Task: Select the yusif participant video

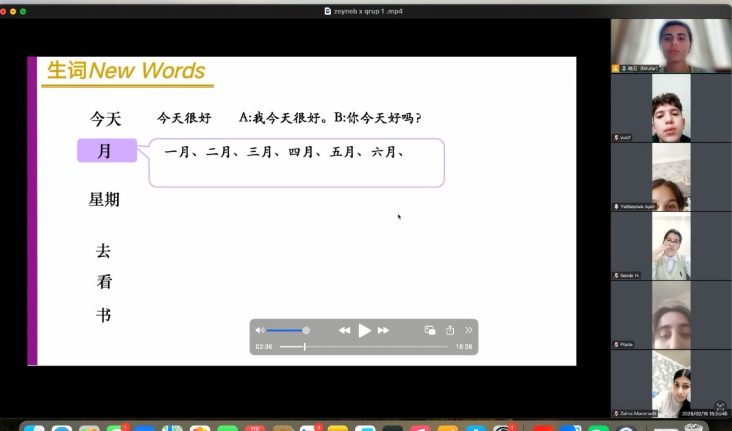Action: coord(671,109)
